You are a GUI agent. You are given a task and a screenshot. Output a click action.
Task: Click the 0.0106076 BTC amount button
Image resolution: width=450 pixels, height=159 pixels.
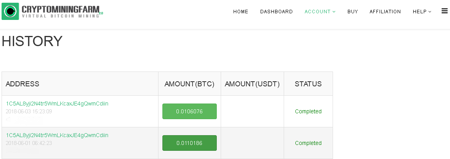click(189, 111)
